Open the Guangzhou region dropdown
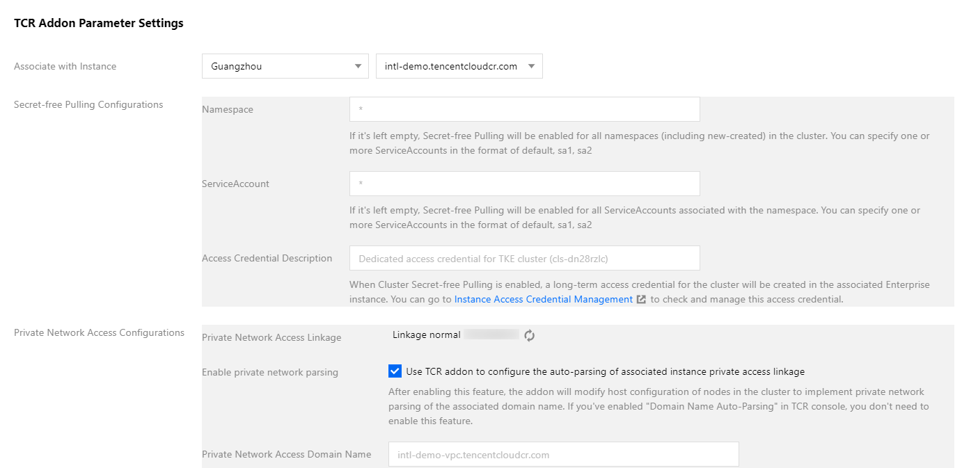962x468 pixels. [285, 67]
